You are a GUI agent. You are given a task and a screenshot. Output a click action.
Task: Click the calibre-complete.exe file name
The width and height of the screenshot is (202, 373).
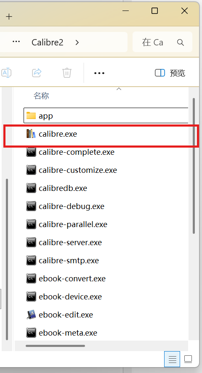[x=77, y=152]
